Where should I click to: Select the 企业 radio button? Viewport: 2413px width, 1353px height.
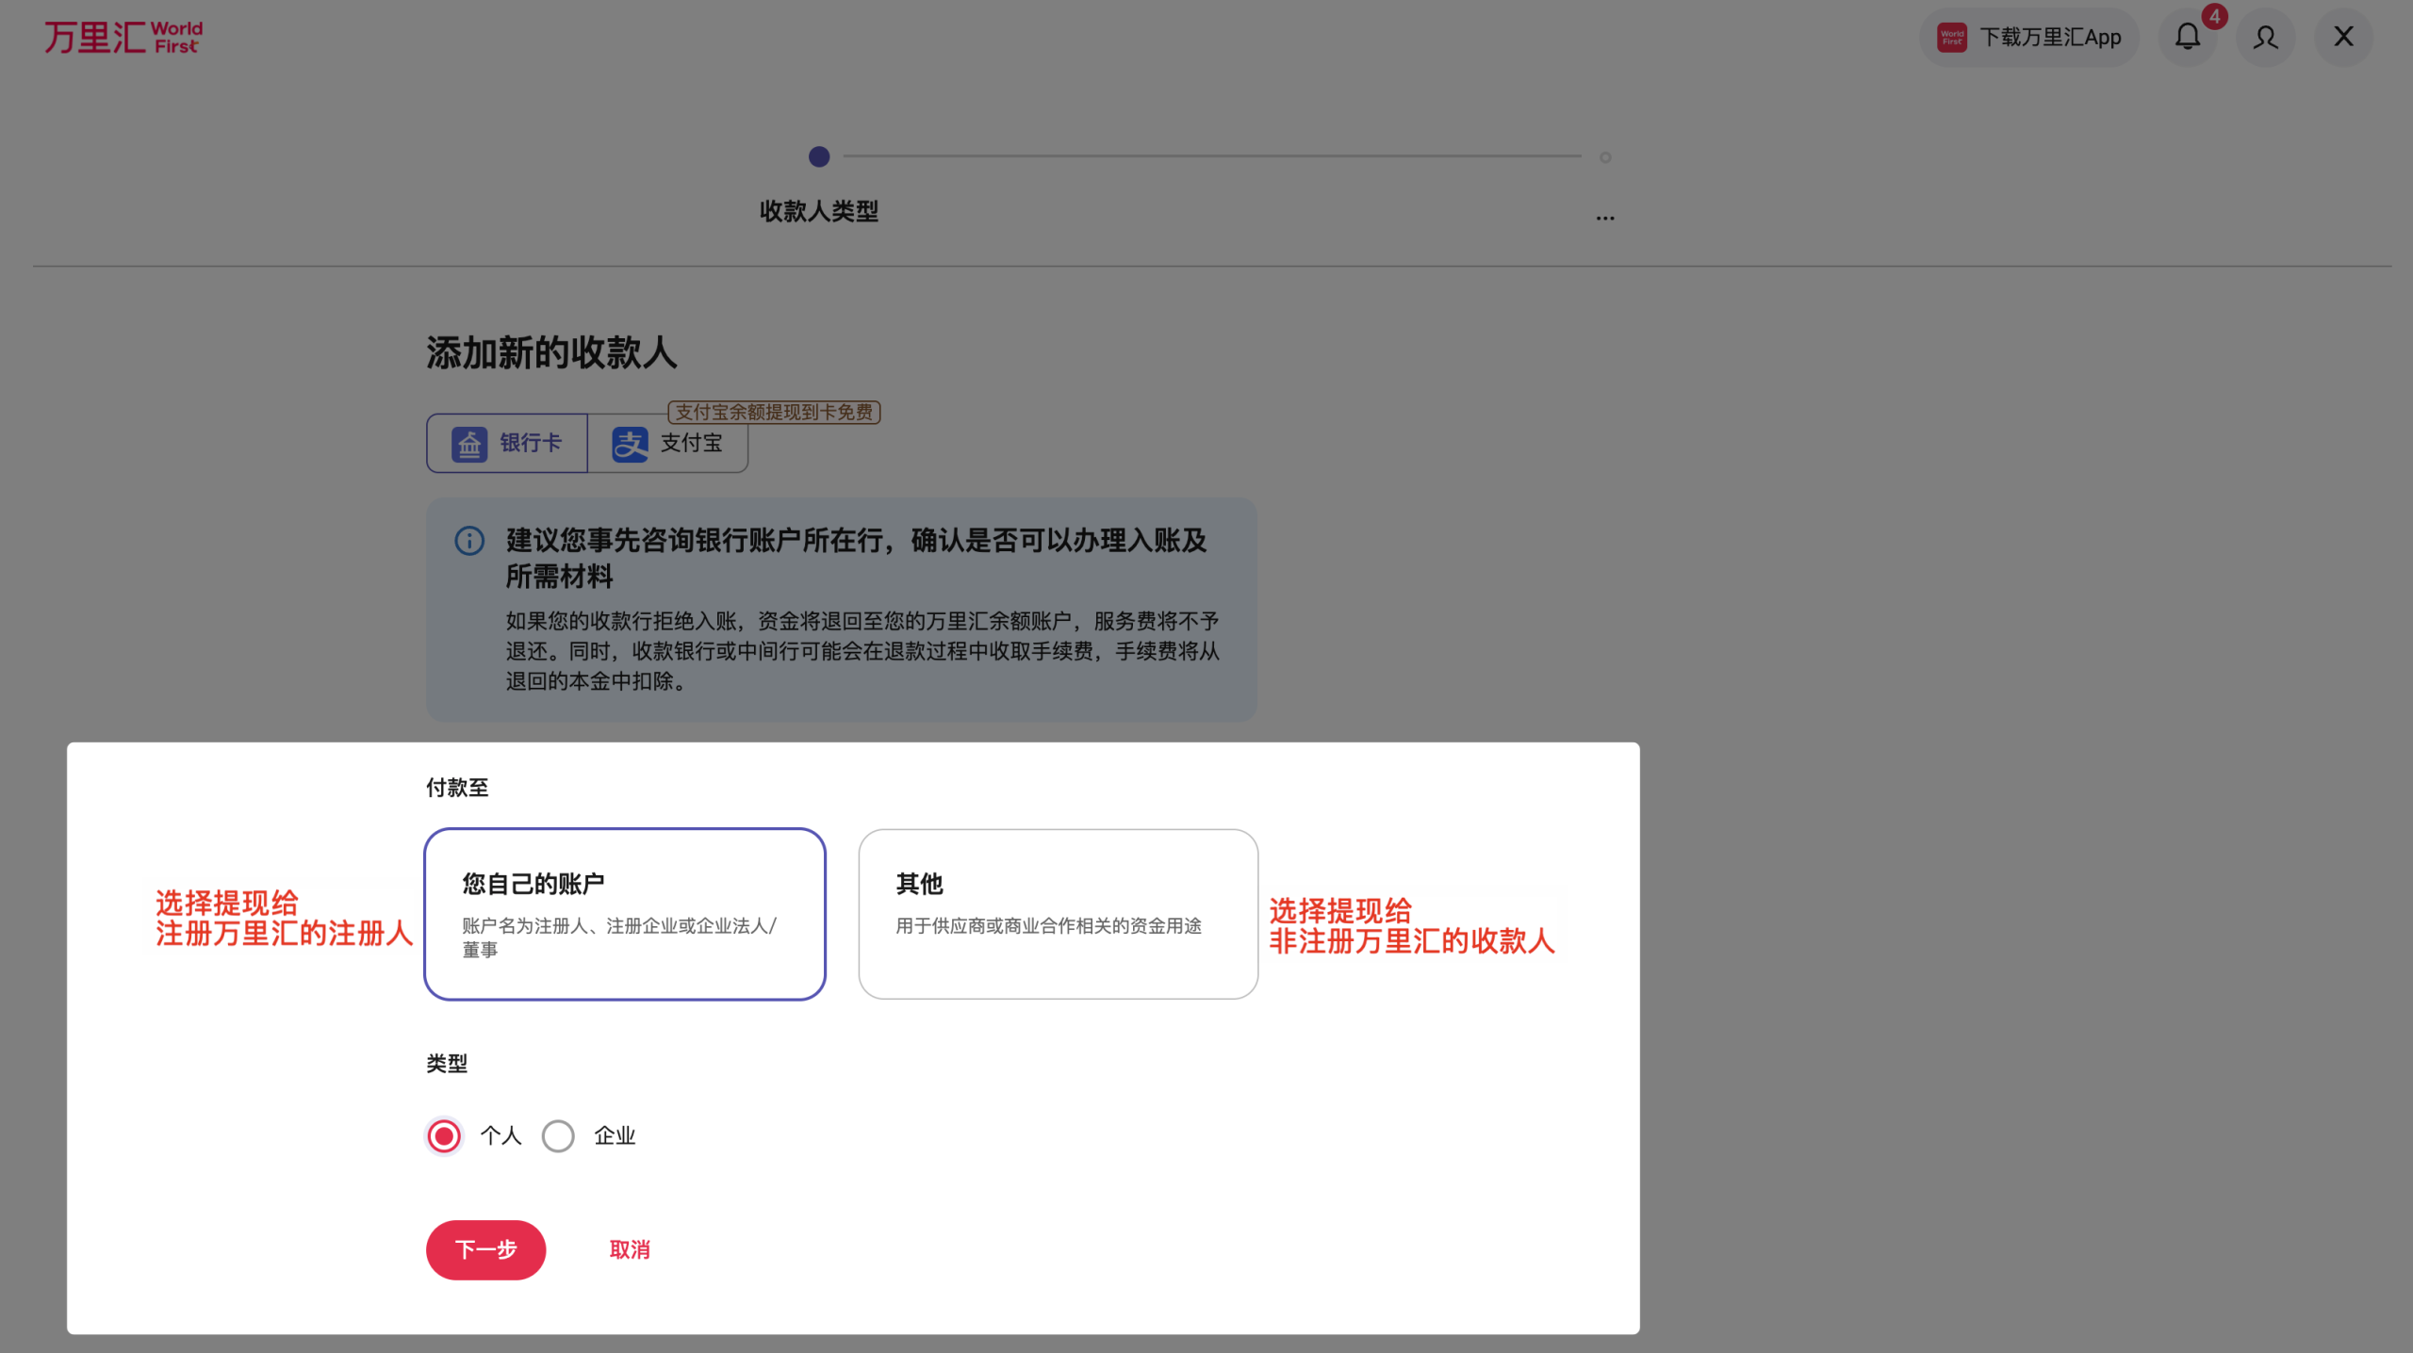tap(558, 1136)
